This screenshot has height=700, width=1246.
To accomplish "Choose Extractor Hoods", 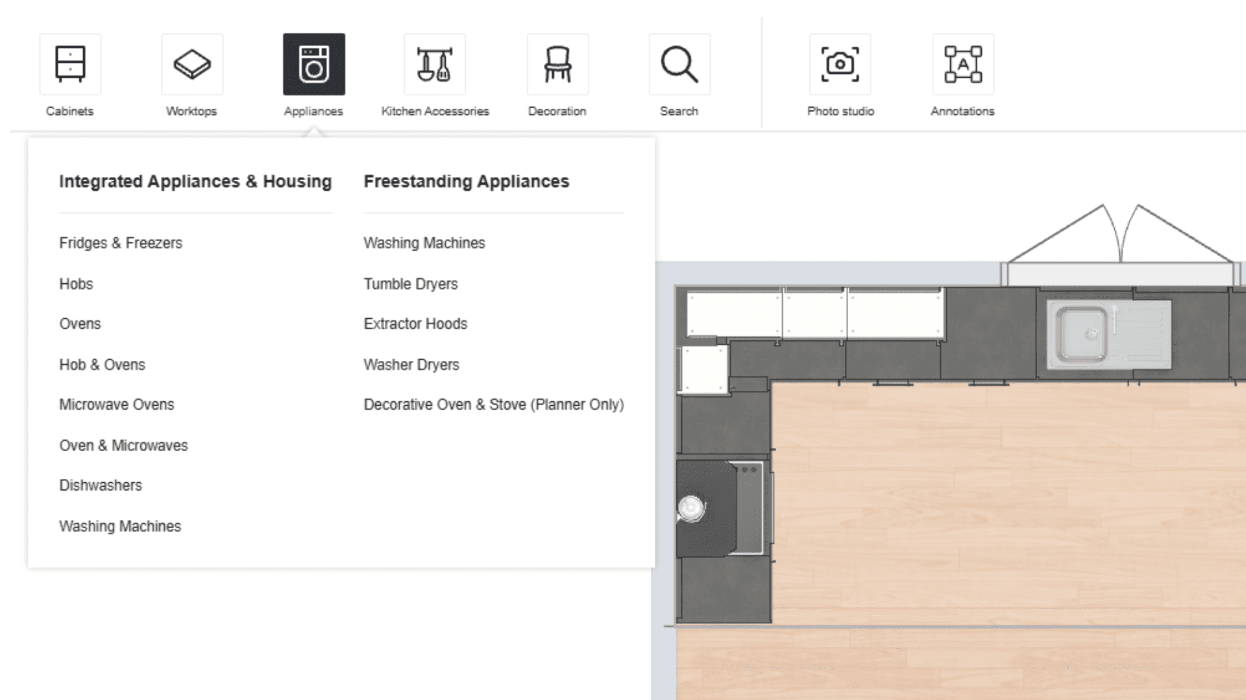I will (x=415, y=324).
